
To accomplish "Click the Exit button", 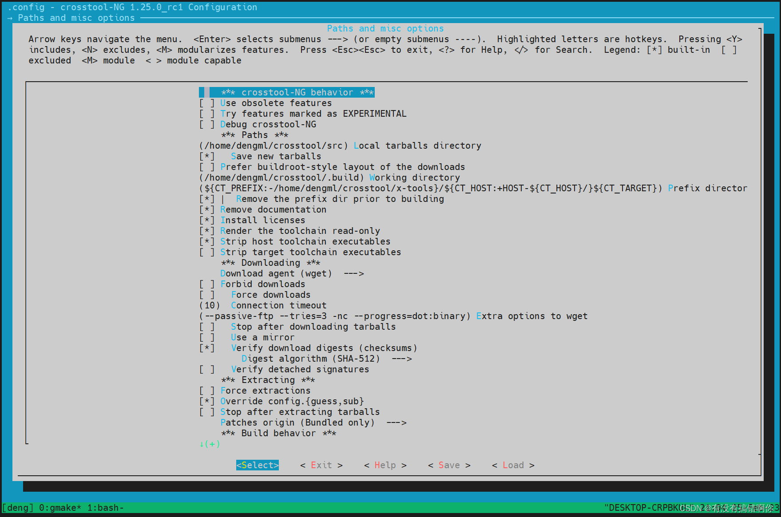I will [x=321, y=465].
